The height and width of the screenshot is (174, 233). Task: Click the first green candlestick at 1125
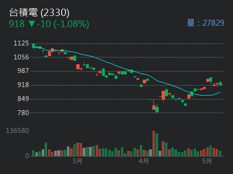(33, 46)
